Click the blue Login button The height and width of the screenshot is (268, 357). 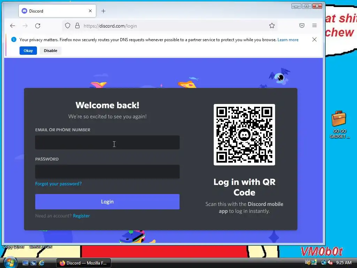pyautogui.click(x=107, y=202)
